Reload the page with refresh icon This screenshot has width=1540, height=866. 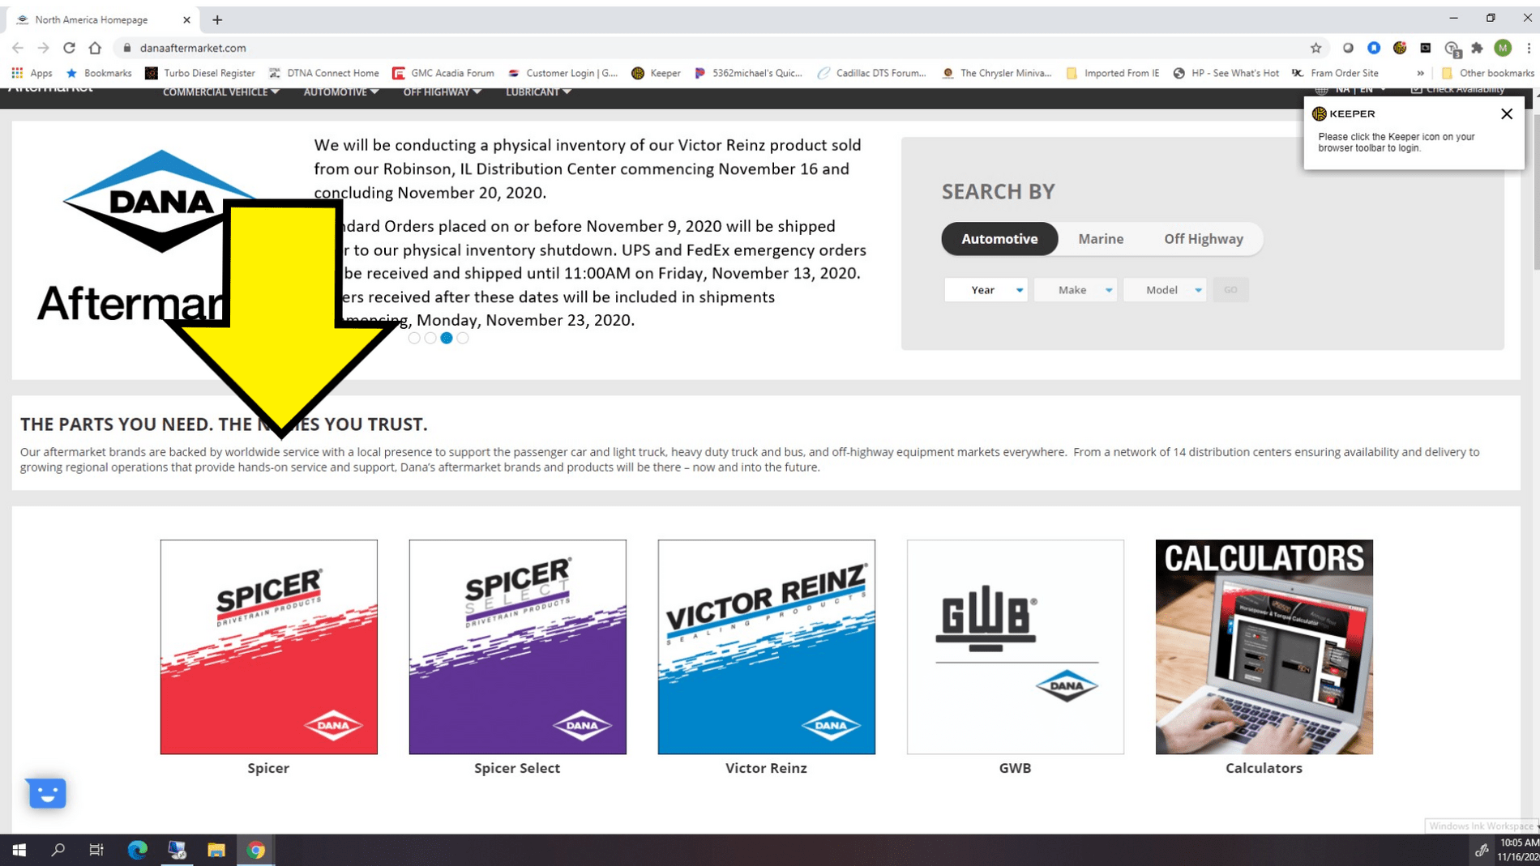pos(69,48)
